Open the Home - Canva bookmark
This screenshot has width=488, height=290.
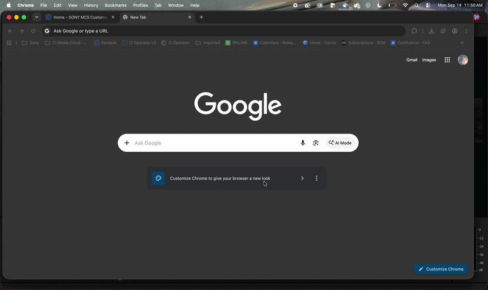click(x=319, y=43)
